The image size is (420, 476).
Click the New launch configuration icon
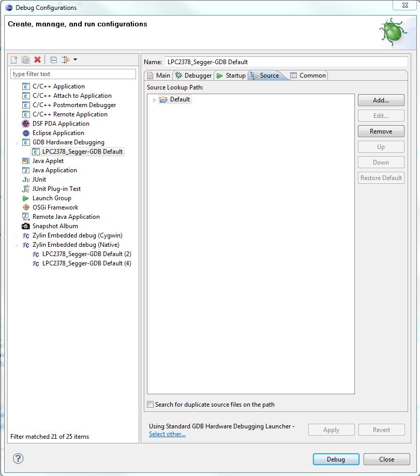tap(14, 59)
